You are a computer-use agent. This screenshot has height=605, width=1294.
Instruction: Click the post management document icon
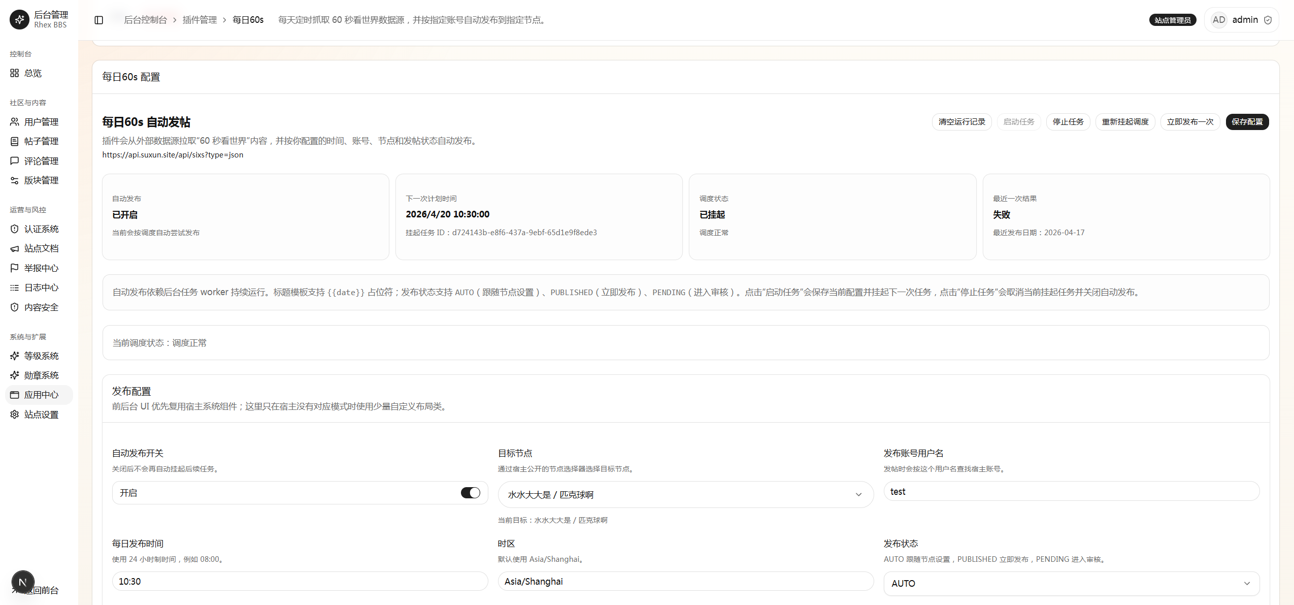pyautogui.click(x=14, y=141)
